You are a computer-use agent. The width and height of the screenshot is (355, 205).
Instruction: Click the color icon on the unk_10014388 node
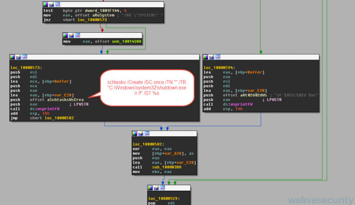point(65,35)
